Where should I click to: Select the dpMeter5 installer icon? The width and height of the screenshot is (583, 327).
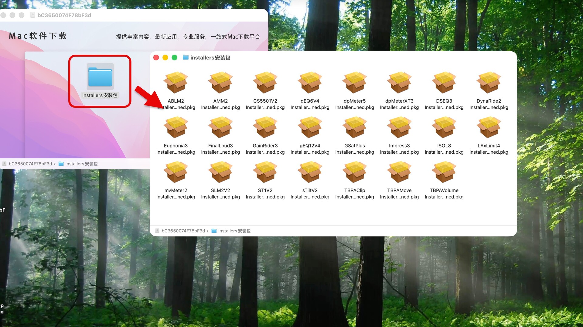(x=354, y=83)
